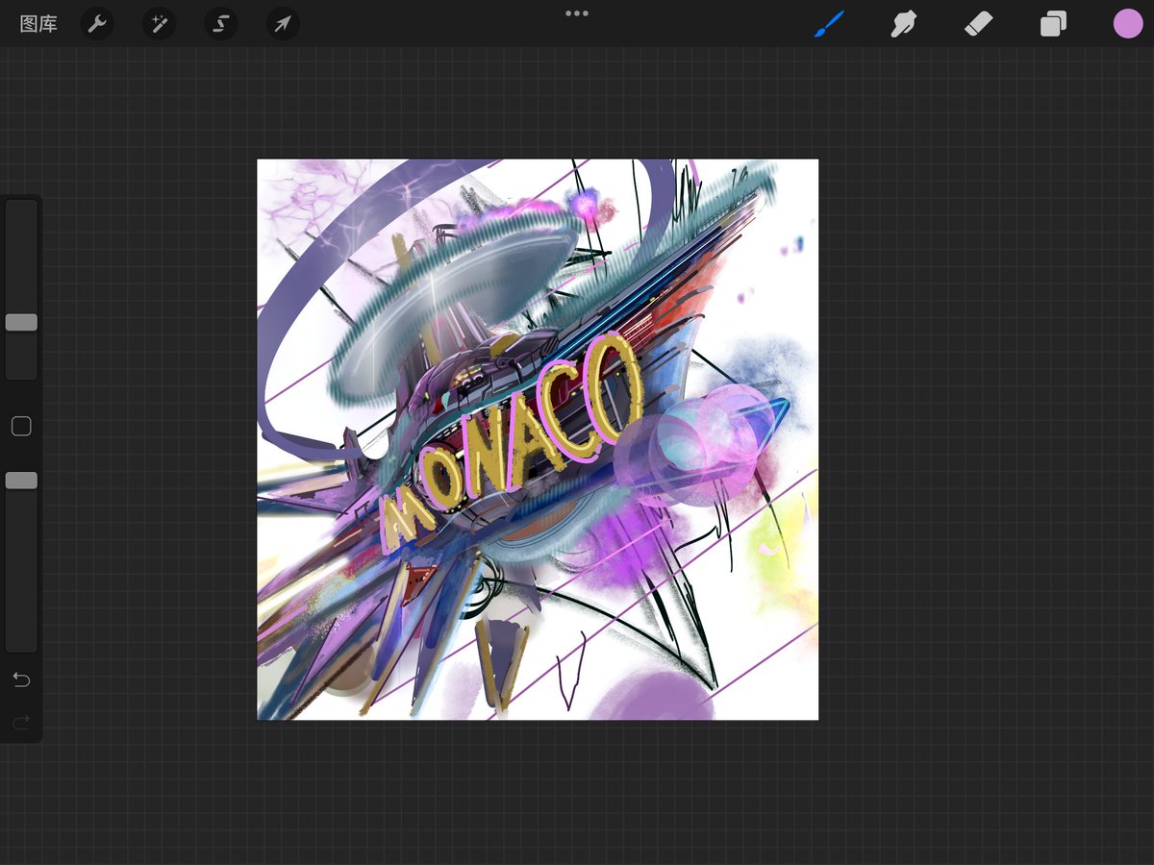This screenshot has width=1154, height=865.
Task: Tap the three-dot handle at top center
Action: tap(577, 13)
